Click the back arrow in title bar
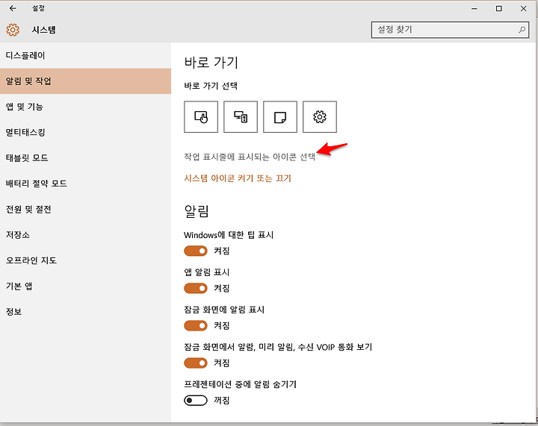This screenshot has width=538, height=426. pyautogui.click(x=13, y=8)
